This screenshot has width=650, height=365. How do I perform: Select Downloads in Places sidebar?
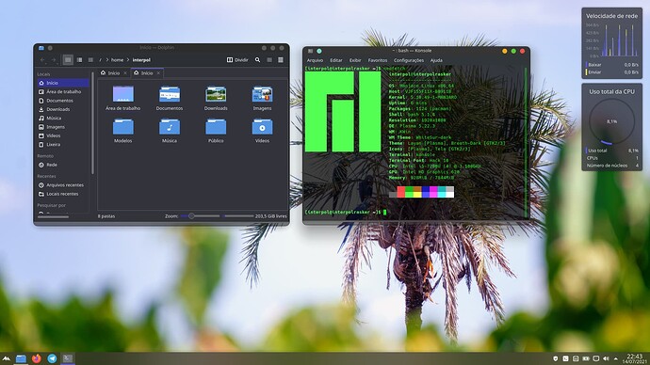63,109
